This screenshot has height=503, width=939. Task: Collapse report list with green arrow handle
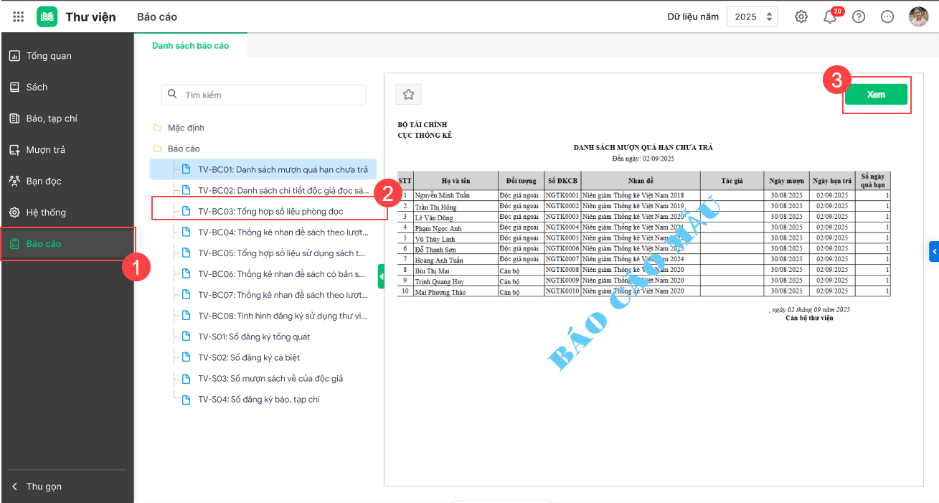(381, 276)
